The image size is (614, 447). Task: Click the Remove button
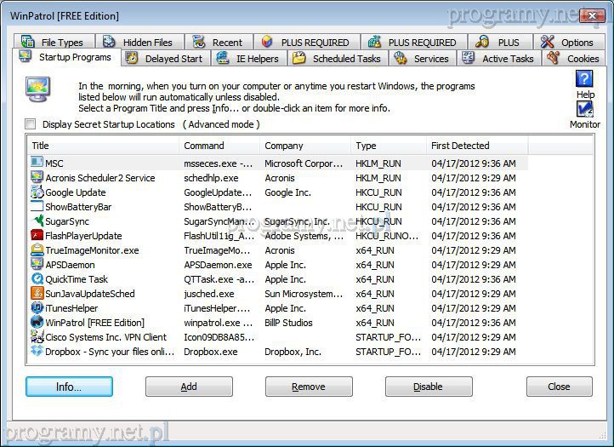[308, 387]
